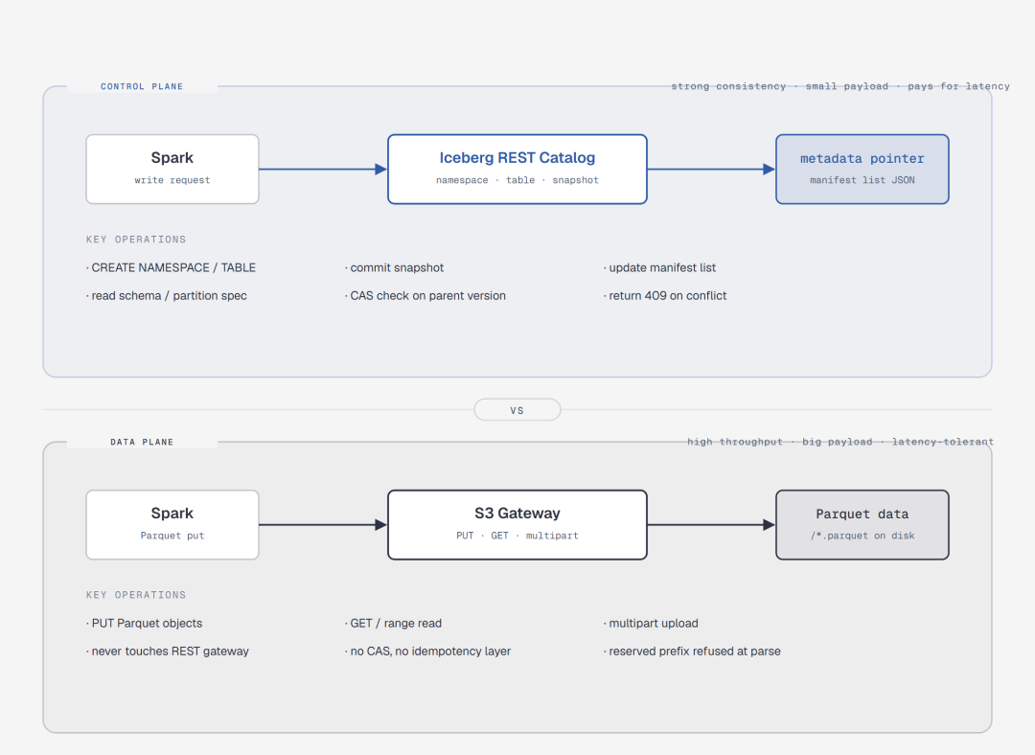Select 'PUT Parquet objects' text
Image resolution: width=1035 pixels, height=755 pixels.
click(144, 623)
